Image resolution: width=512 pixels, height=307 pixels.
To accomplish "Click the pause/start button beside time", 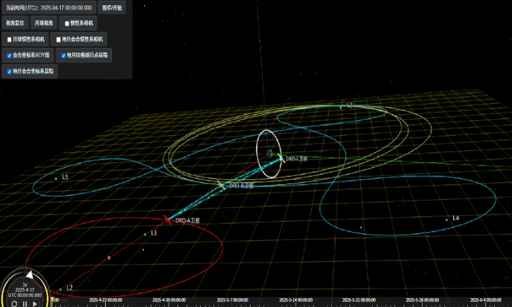I will pos(112,8).
